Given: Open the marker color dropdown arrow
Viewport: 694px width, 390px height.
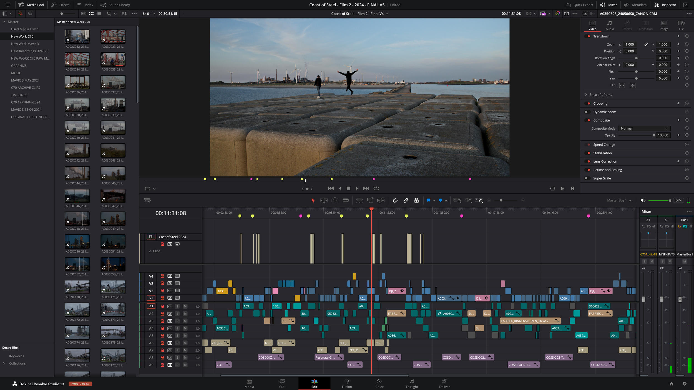Looking at the screenshot, I should (x=446, y=200).
